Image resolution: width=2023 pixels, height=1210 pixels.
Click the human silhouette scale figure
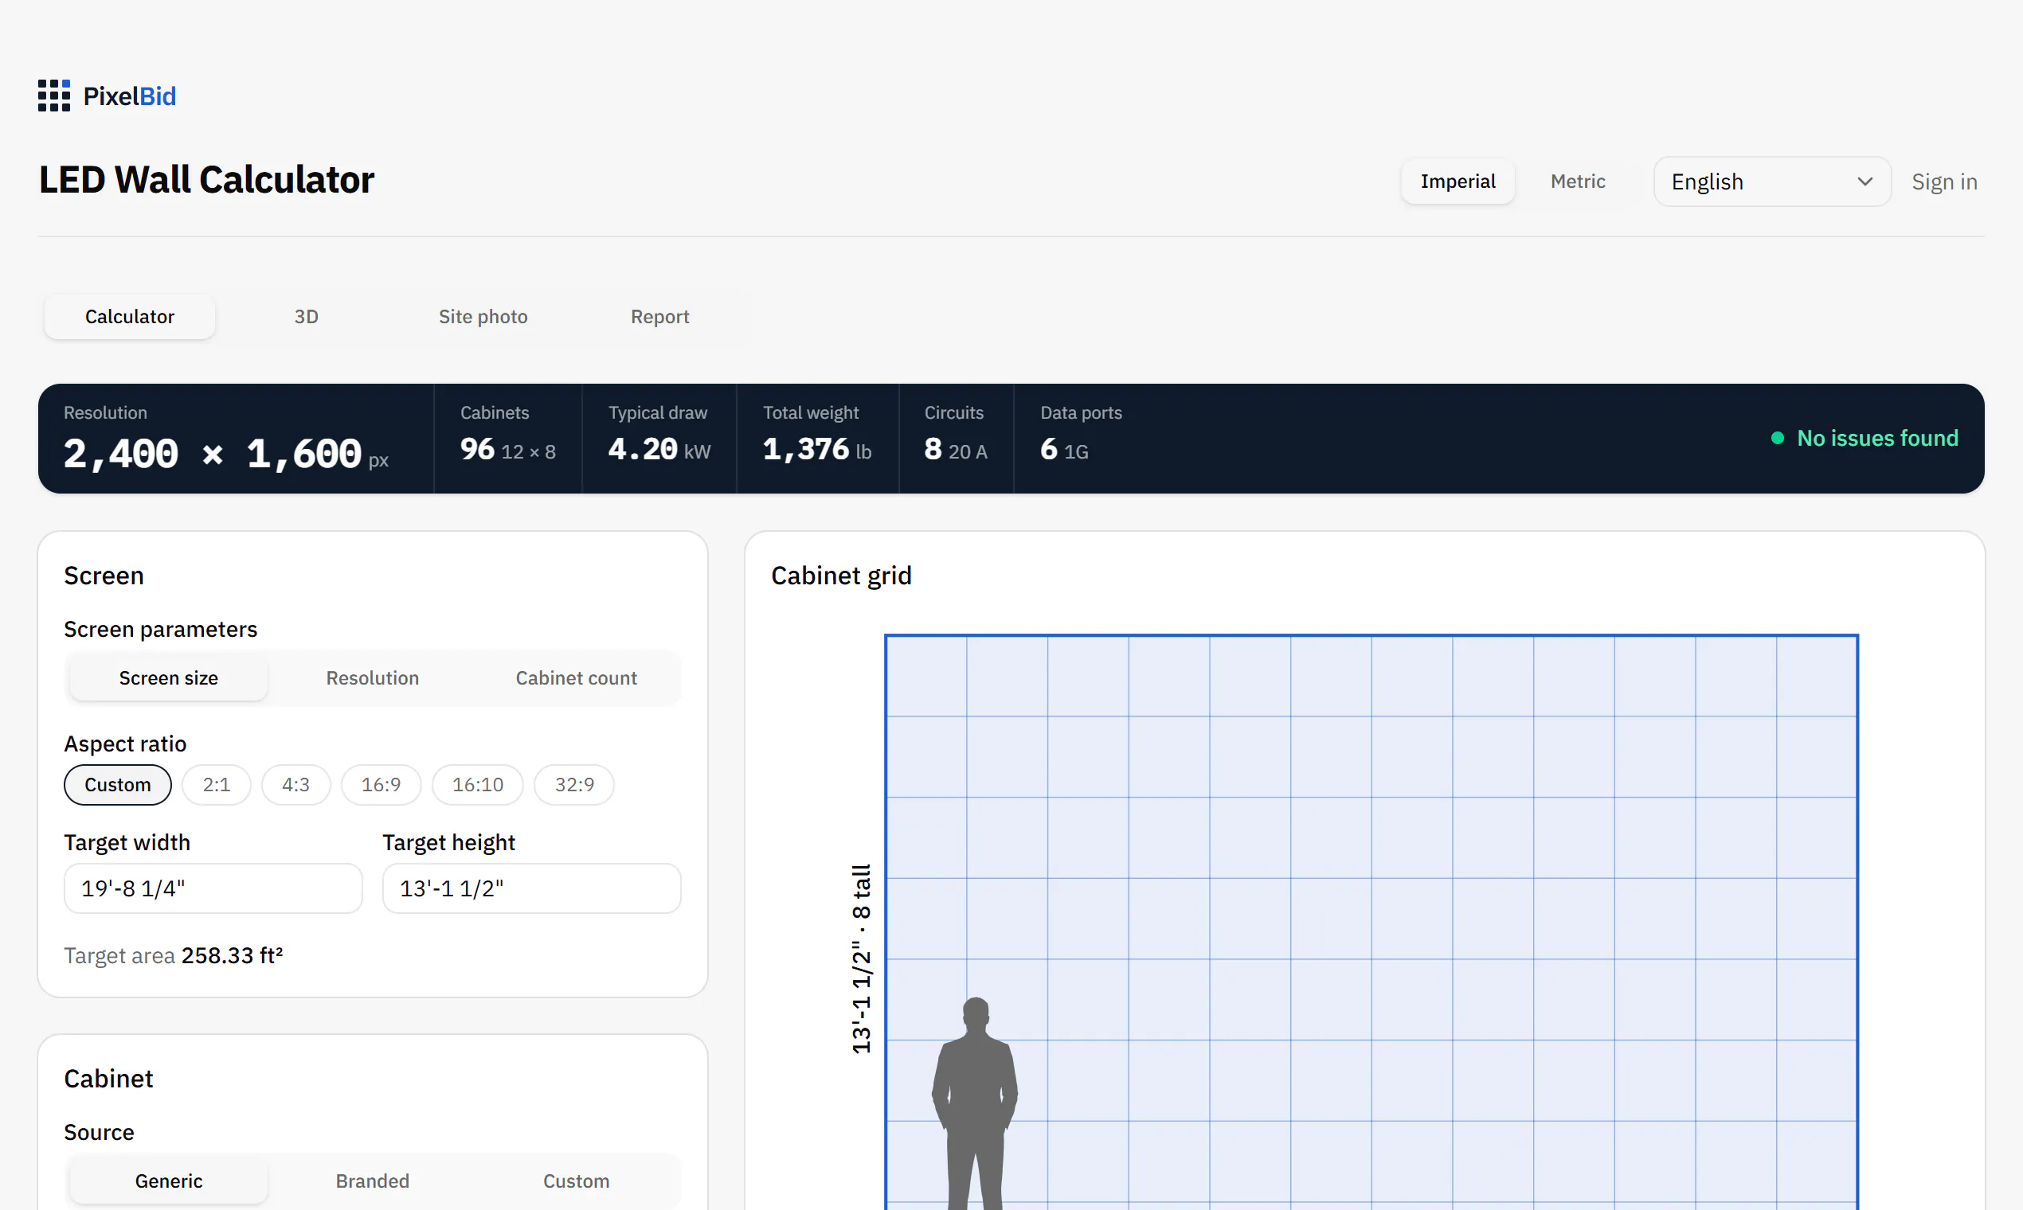pyautogui.click(x=975, y=1103)
